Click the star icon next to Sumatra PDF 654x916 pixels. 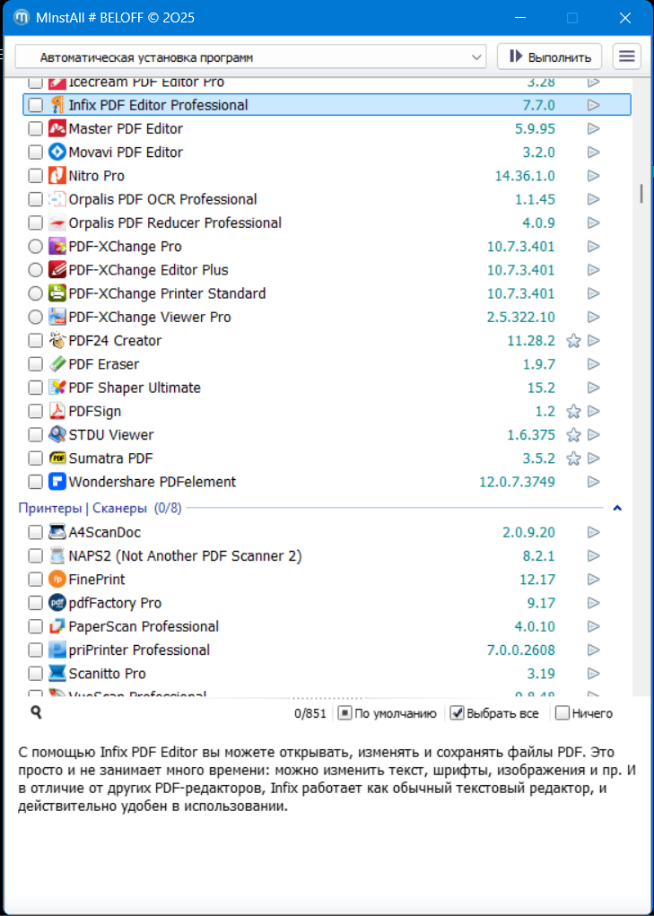pyautogui.click(x=573, y=458)
